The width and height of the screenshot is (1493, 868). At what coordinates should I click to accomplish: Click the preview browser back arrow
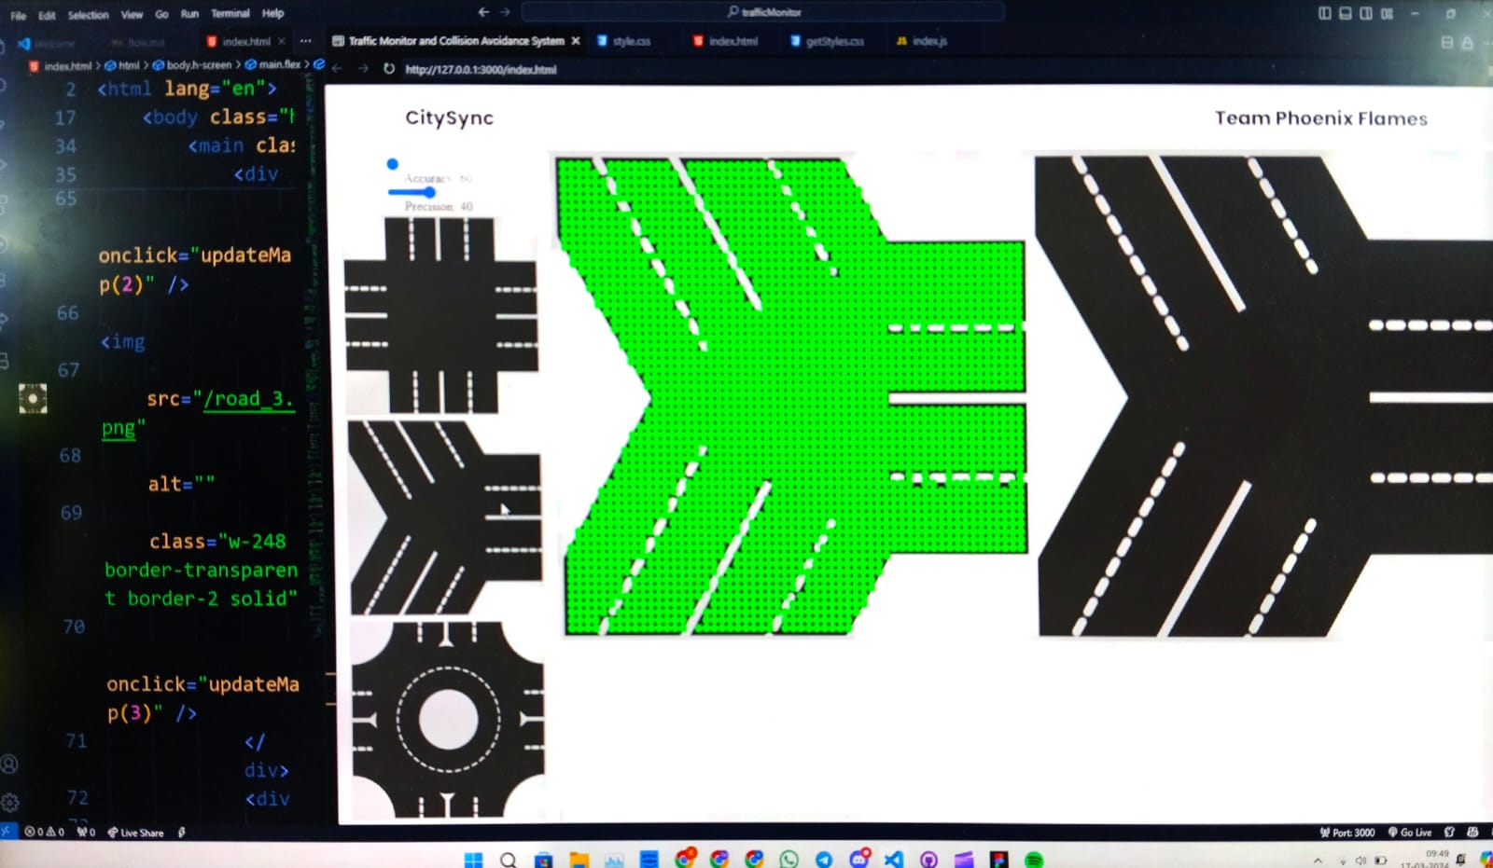[338, 68]
